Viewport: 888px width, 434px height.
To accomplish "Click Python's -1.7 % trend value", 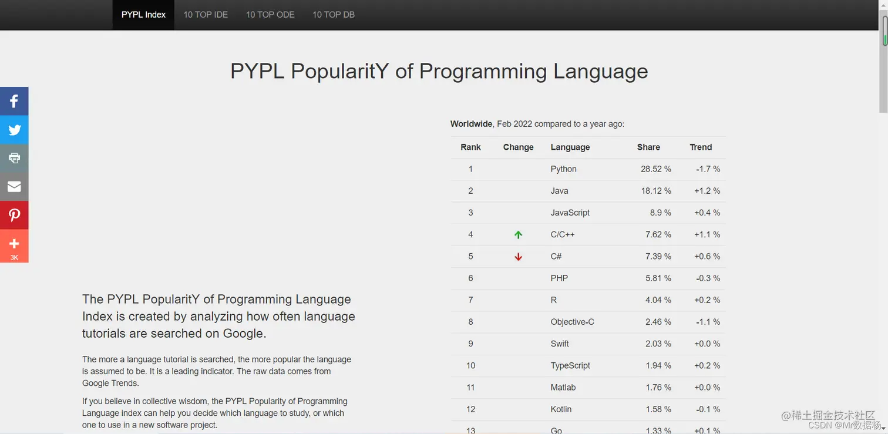I will click(708, 169).
